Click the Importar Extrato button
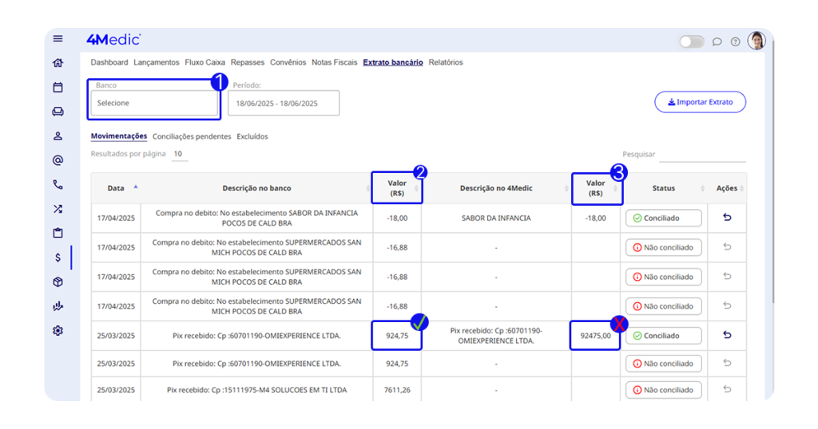818x429 pixels. point(700,102)
